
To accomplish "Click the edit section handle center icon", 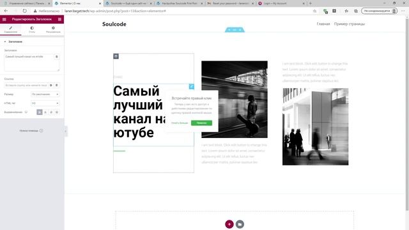I will [x=235, y=30].
